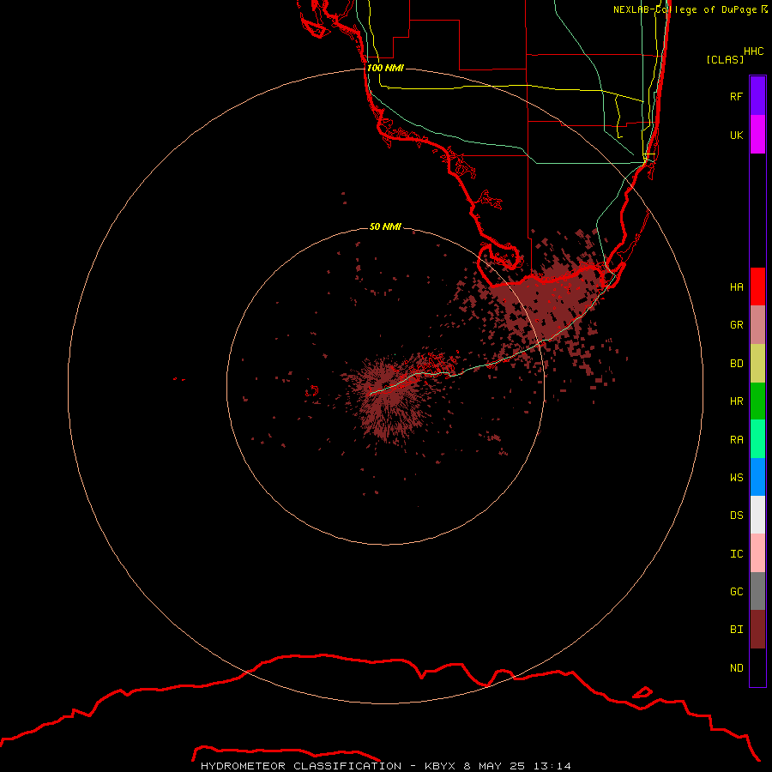The image size is (772, 772).
Task: Click the GR pink legend swatch
Action: click(757, 324)
